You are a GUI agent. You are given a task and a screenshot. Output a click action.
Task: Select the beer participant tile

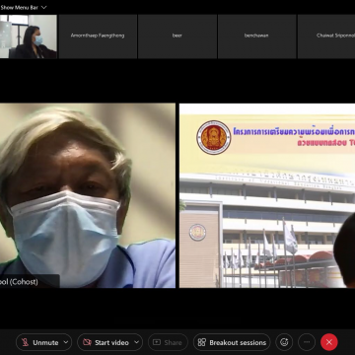pyautogui.click(x=177, y=36)
